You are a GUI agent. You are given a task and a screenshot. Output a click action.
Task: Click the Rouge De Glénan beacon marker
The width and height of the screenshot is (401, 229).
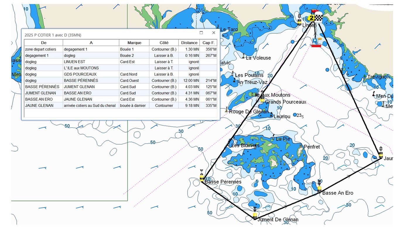tap(226, 110)
